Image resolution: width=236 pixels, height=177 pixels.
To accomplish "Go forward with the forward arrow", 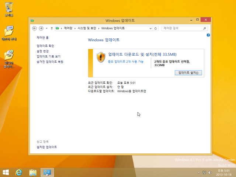I will pyautogui.click(x=41, y=28).
